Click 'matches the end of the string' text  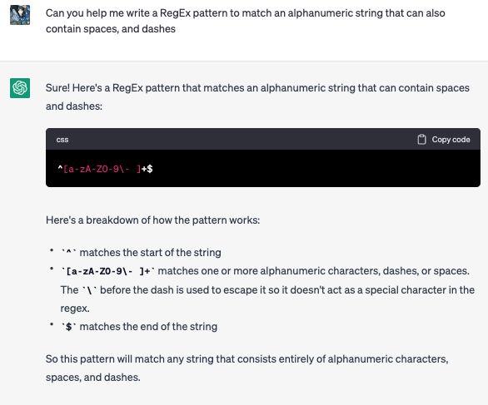point(148,326)
